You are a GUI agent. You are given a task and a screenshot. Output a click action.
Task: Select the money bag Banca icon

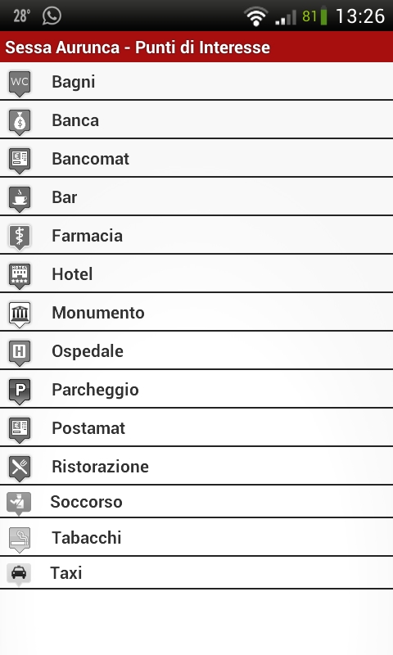tap(20, 121)
